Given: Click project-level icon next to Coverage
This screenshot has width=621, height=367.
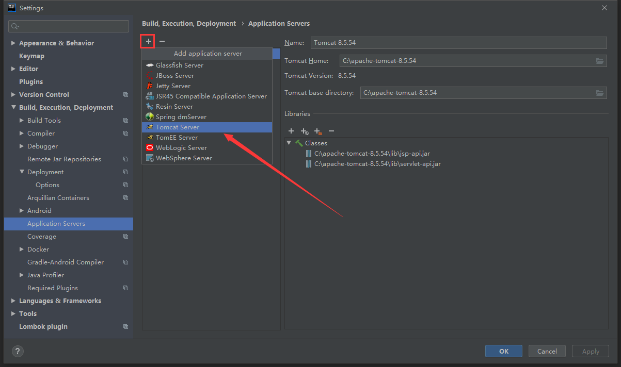Looking at the screenshot, I should pos(125,237).
